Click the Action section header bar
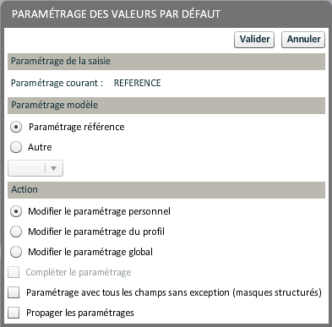Screen dimensions: 332x327 point(166,190)
